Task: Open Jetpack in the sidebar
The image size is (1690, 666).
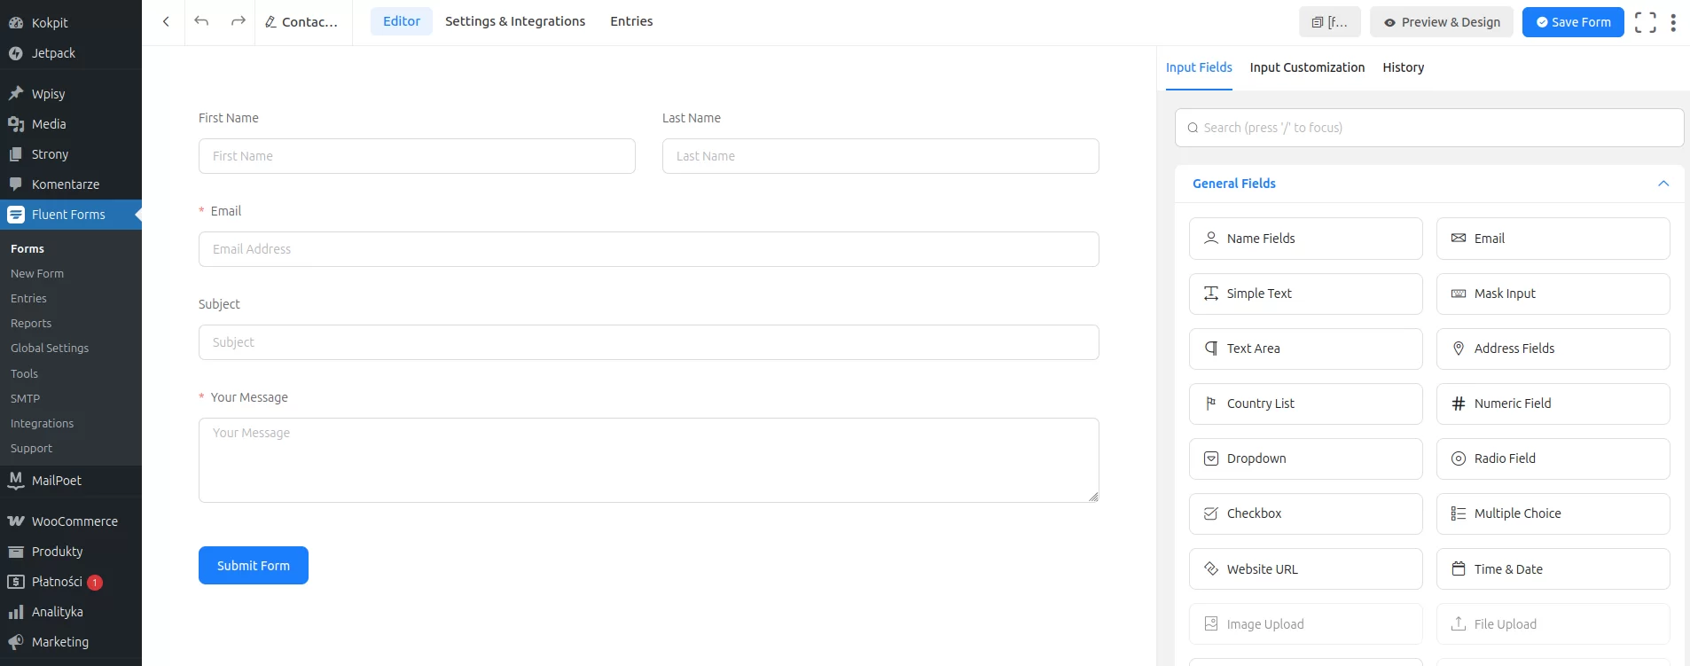Action: pyautogui.click(x=71, y=53)
